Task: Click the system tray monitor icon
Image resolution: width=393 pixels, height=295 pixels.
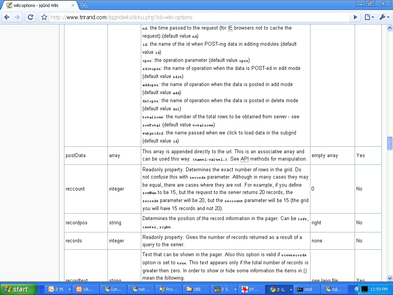Action: (x=365, y=290)
